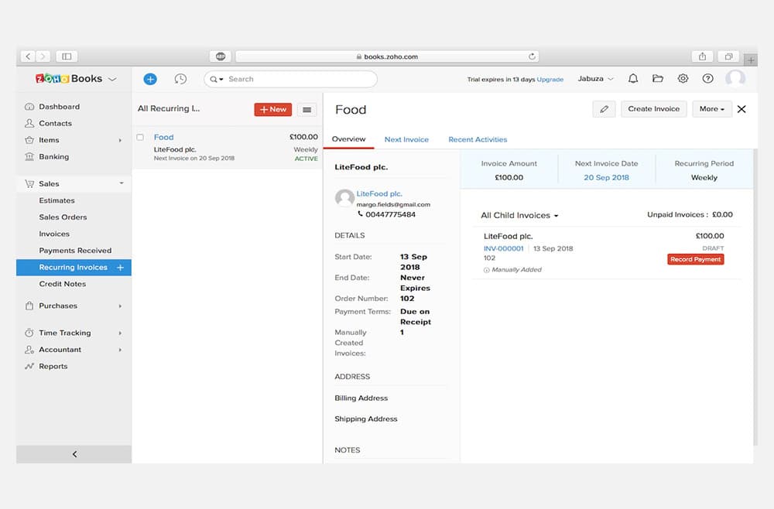
Task: Close the Food detail panel
Action: coord(741,109)
